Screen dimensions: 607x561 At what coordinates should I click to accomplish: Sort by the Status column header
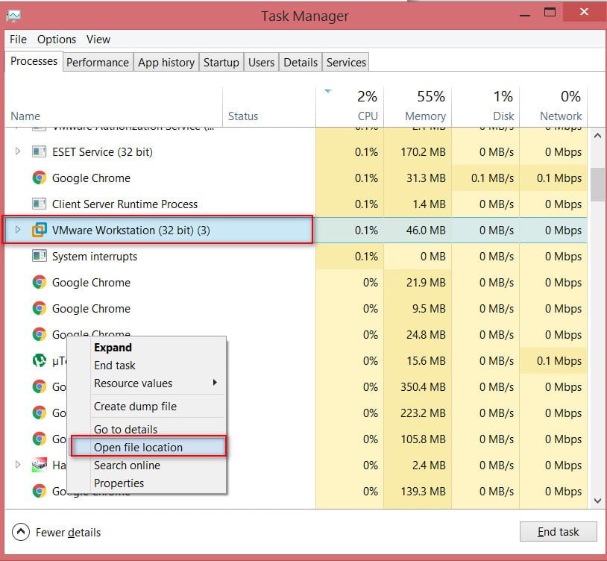tap(269, 107)
